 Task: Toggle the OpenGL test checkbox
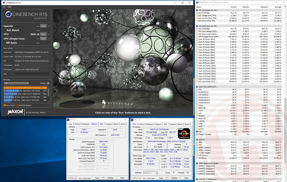[48, 26]
